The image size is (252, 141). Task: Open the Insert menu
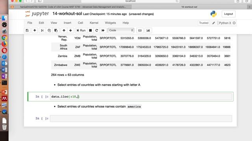[x=67, y=23]
